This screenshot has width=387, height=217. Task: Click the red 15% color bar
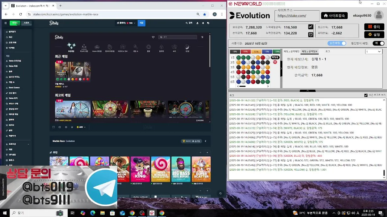coord(246,52)
